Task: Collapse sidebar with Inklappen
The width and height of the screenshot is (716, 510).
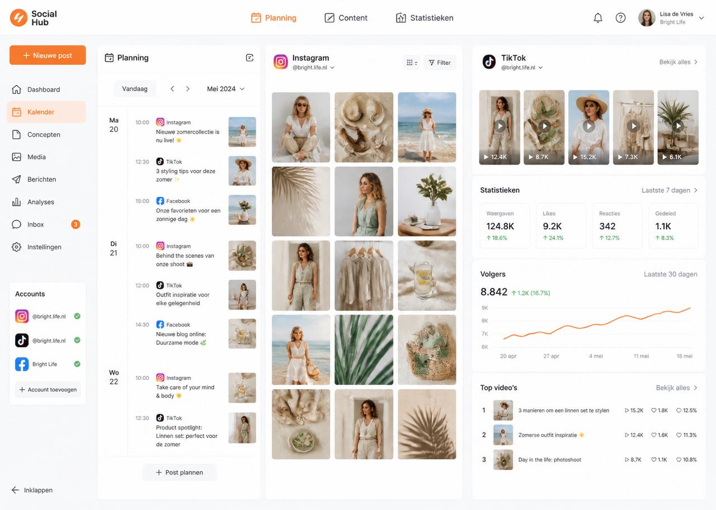Action: click(x=32, y=490)
